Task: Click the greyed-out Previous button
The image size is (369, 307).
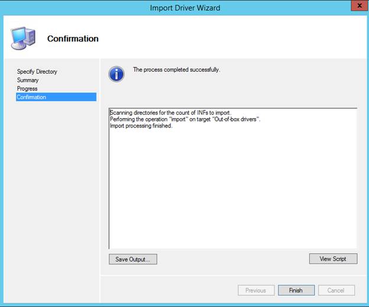Action: click(x=256, y=290)
